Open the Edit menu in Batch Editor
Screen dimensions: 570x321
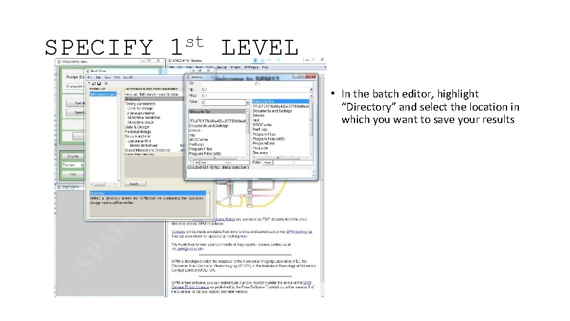pyautogui.click(x=98, y=77)
